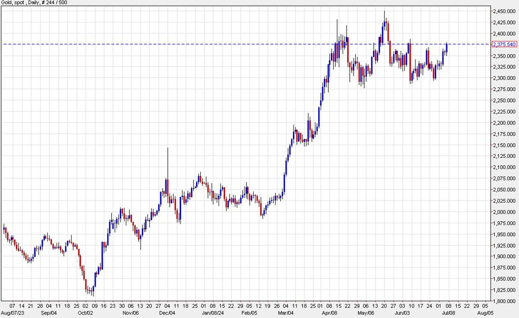Screen dimensions: 519x318
Task: Click the Aug/07/23 date label
Action: coord(13,313)
